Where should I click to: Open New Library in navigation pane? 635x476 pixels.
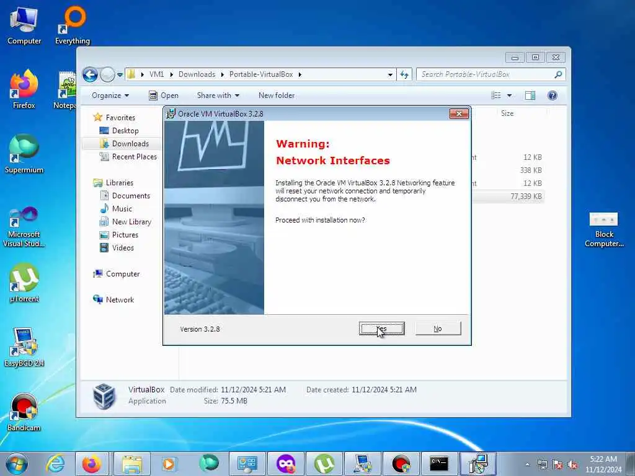[131, 222]
